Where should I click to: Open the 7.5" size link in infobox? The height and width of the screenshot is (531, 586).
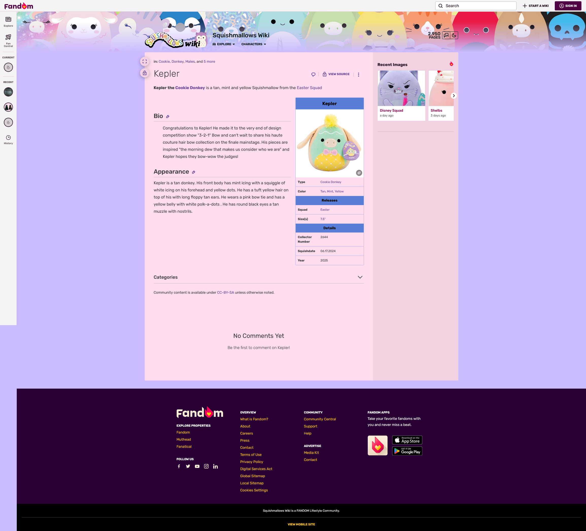tap(323, 219)
